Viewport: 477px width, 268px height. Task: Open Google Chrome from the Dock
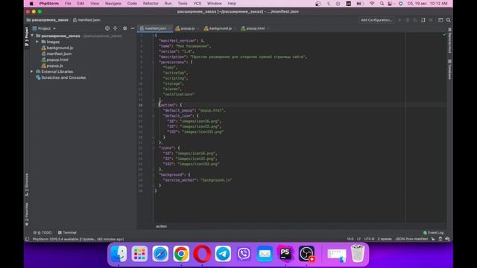coord(181,253)
